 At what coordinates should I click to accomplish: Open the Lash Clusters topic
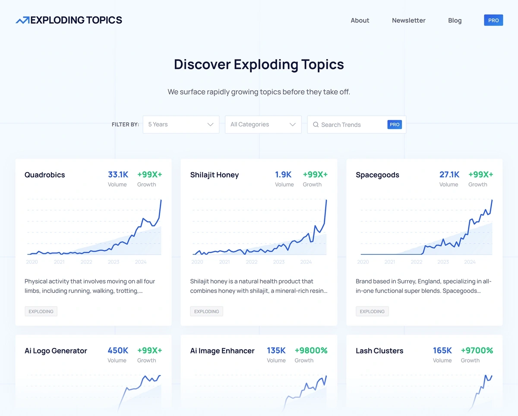pyautogui.click(x=379, y=350)
